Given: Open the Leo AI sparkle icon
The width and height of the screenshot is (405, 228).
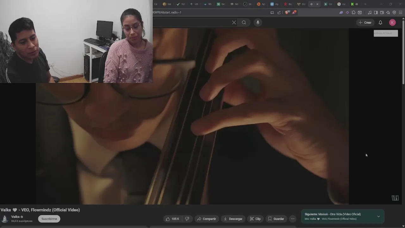Looking at the screenshot, I should (388, 12).
